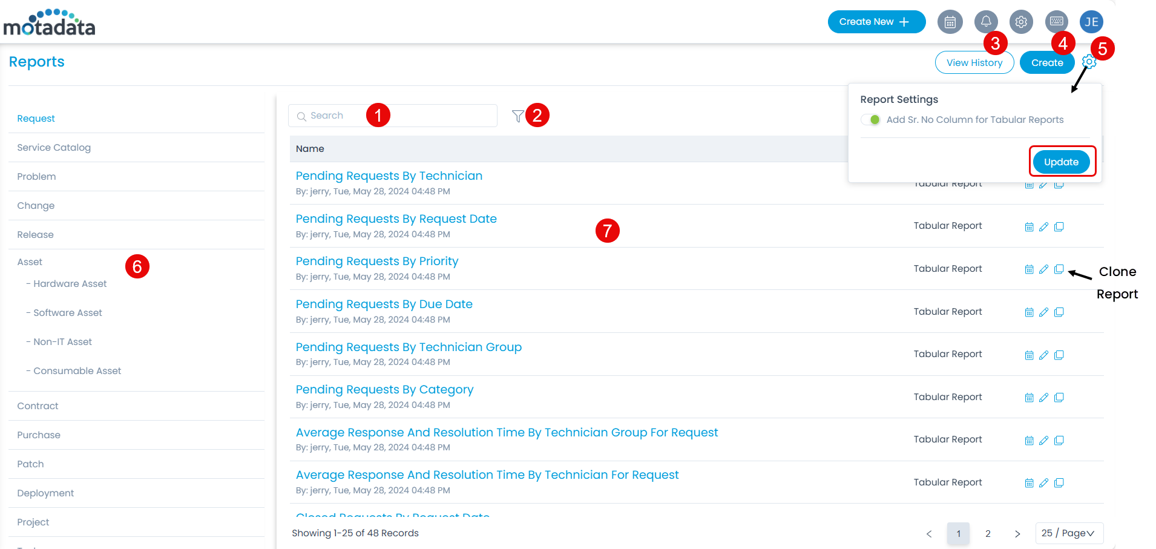This screenshot has width=1156, height=549.
Task: Open the notifications bell icon
Action: pos(986,21)
